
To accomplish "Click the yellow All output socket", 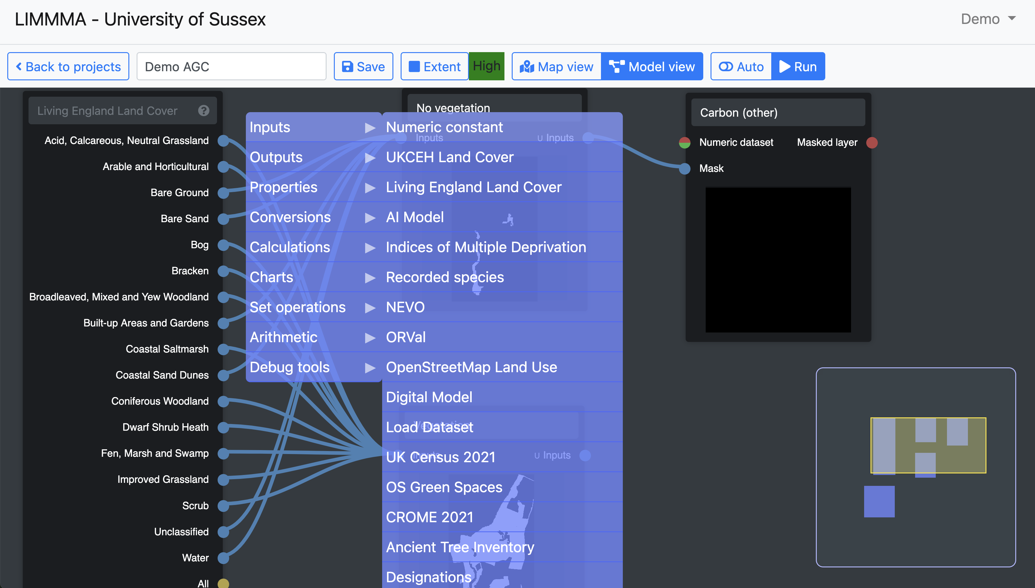I will 223,583.
